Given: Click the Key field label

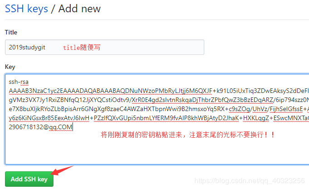Looking at the screenshot, I should [10, 67].
